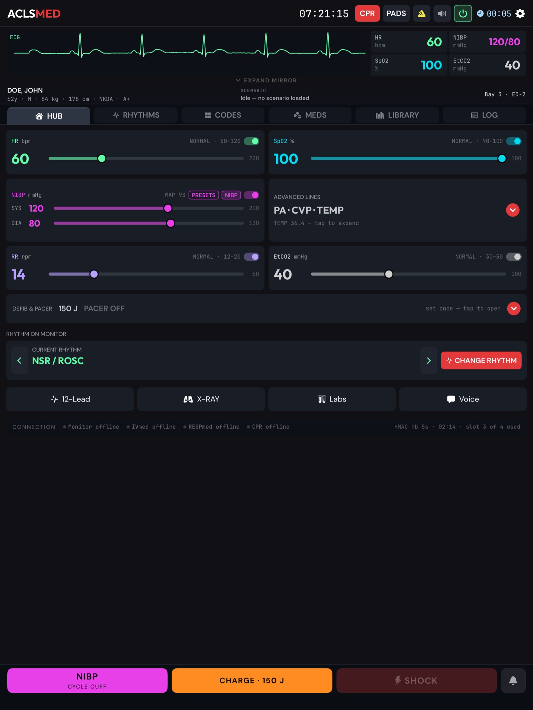Image resolution: width=533 pixels, height=710 pixels.
Task: Toggle the RR rpm switch
Action: (x=252, y=257)
